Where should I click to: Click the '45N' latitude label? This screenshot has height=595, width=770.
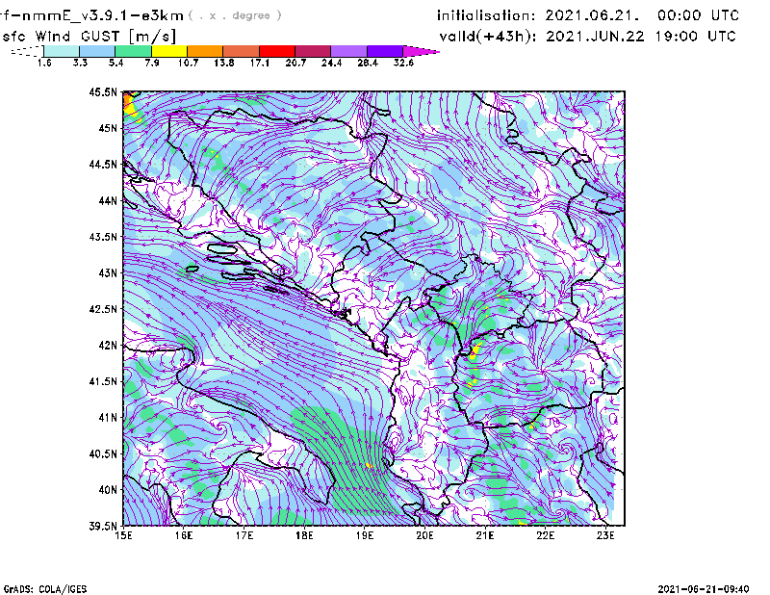pos(108,128)
